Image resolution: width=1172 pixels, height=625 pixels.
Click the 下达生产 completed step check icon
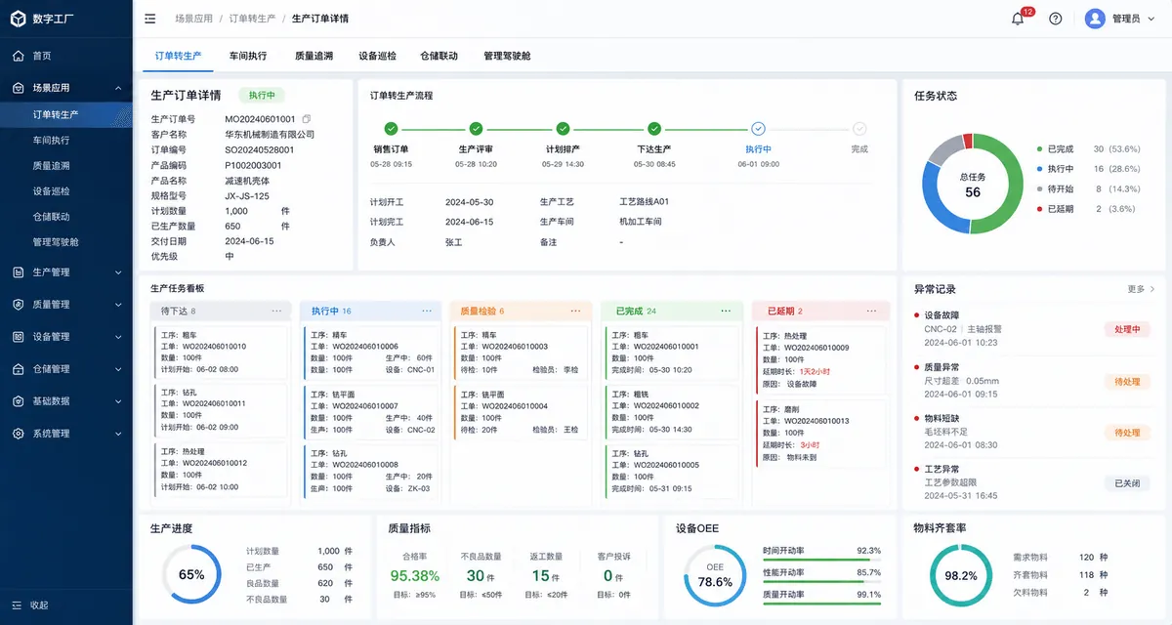[x=654, y=128]
